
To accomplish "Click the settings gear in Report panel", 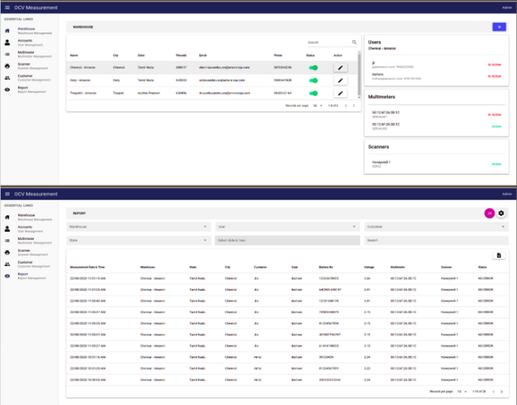I will [502, 213].
